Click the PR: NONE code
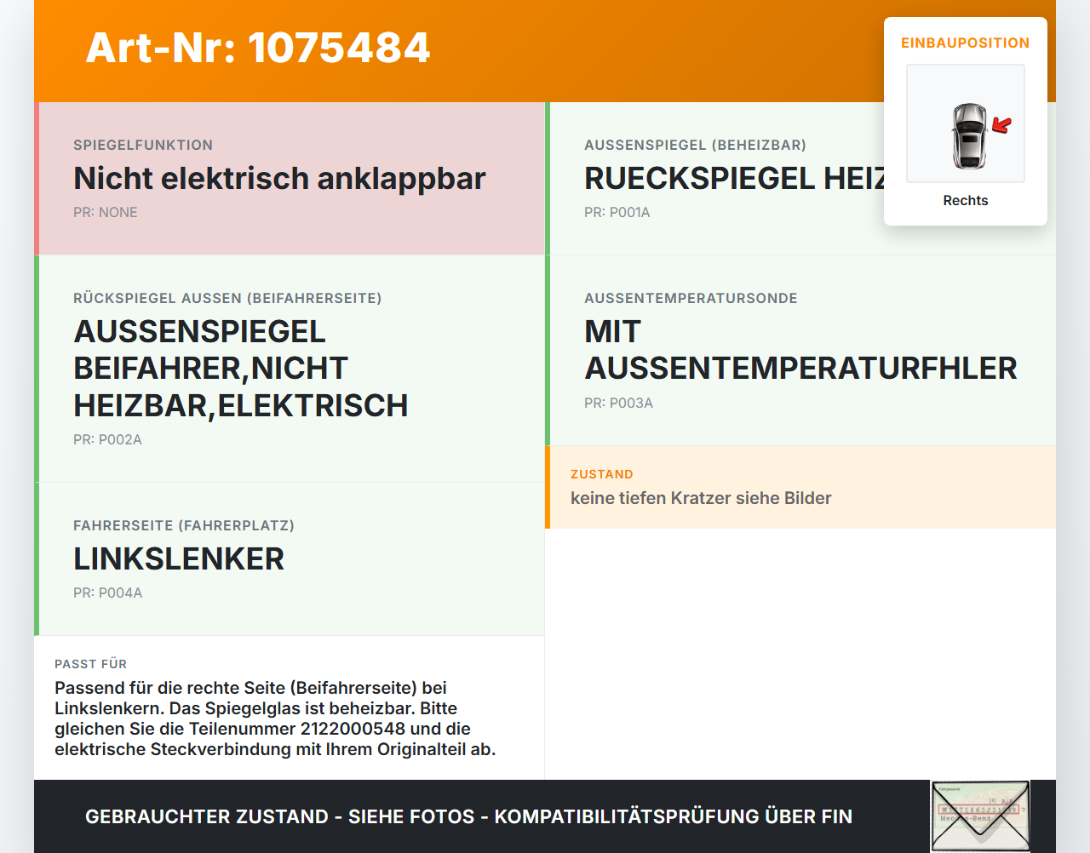This screenshot has height=853, width=1090. click(106, 212)
